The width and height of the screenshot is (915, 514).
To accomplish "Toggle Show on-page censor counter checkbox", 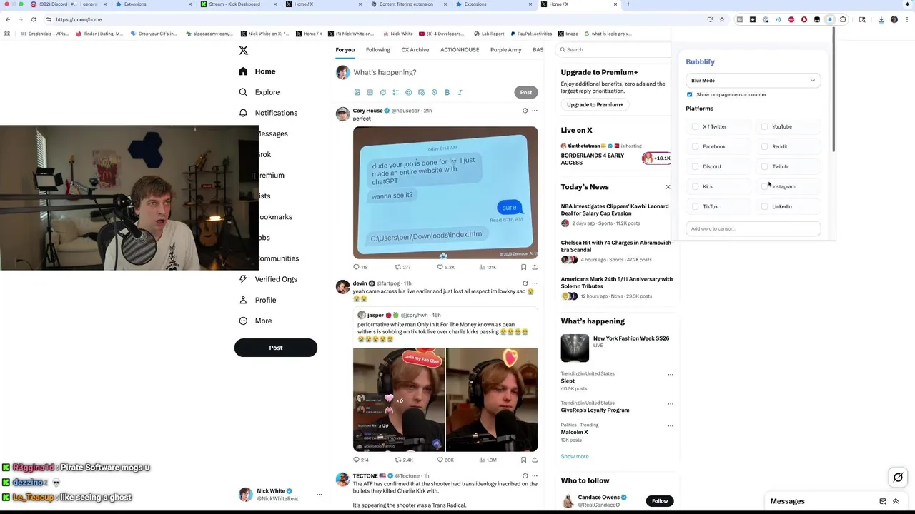I will coord(689,94).
